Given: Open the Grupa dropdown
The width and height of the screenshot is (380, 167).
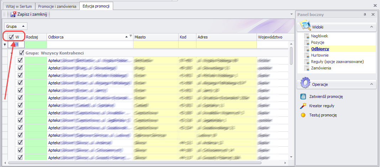Looking at the screenshot, I should [x=16, y=26].
